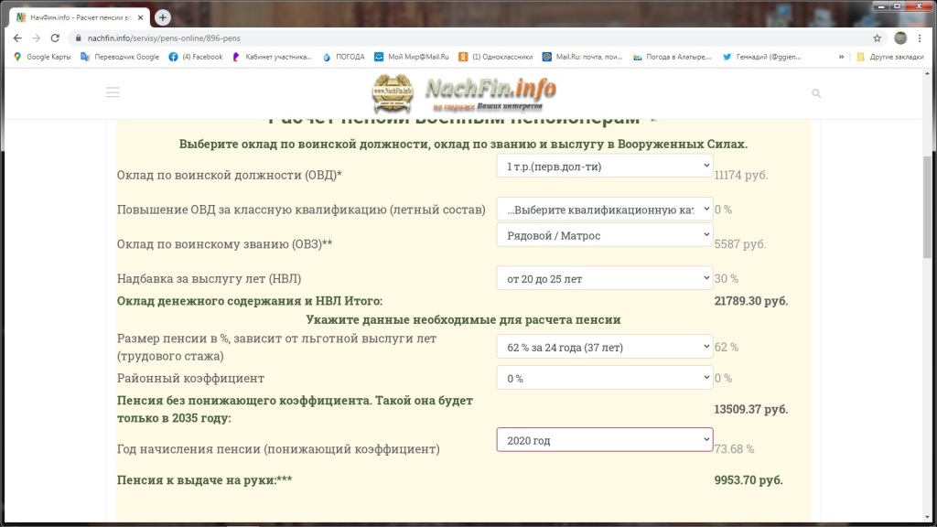
Task: Open Google Карты bookmark
Action: click(42, 57)
